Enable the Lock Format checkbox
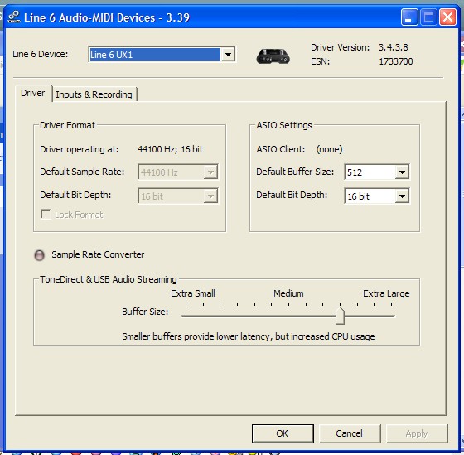 pos(46,214)
